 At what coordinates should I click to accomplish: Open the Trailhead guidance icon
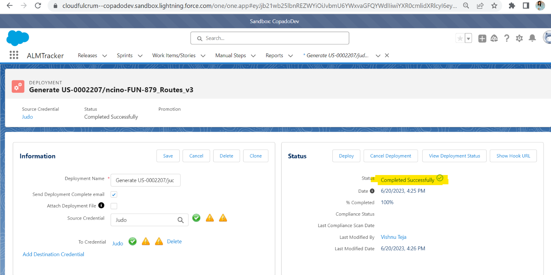point(494,38)
